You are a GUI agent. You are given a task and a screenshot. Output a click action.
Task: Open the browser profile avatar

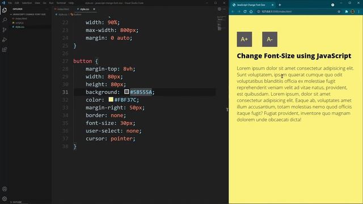(x=353, y=11)
